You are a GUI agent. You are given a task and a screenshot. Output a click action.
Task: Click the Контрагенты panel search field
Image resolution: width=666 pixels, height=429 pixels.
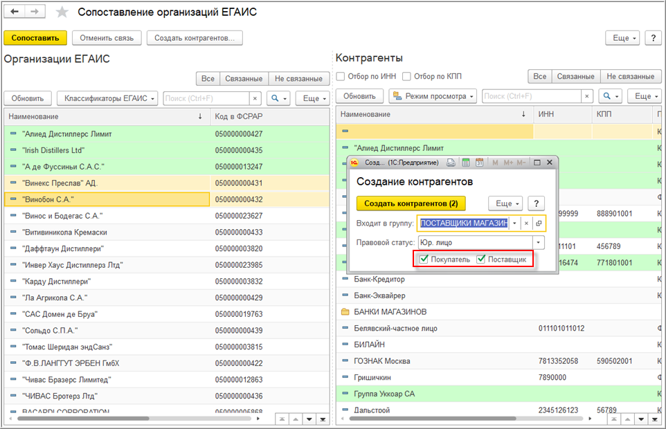point(532,96)
